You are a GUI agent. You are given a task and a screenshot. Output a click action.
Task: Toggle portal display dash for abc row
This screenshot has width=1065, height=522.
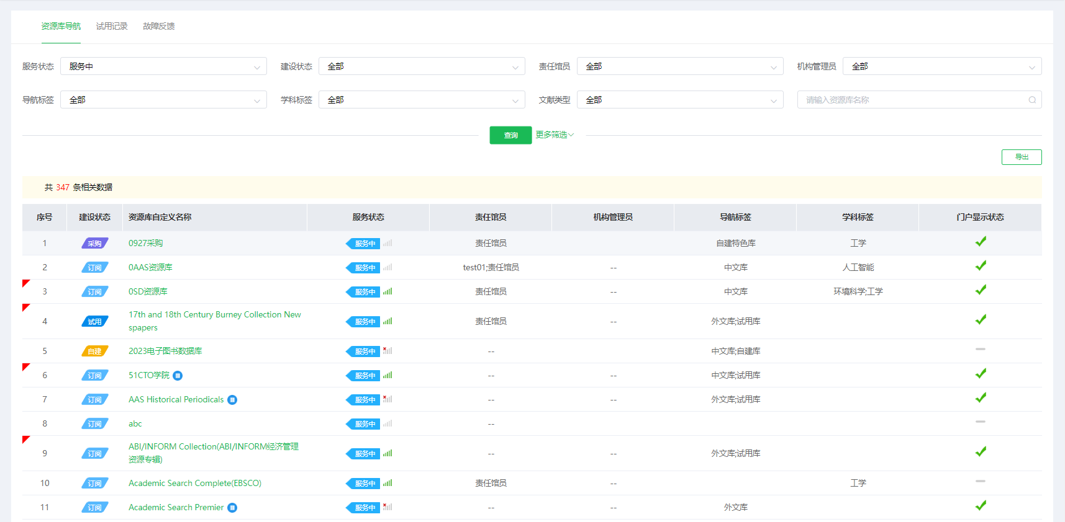[981, 422]
